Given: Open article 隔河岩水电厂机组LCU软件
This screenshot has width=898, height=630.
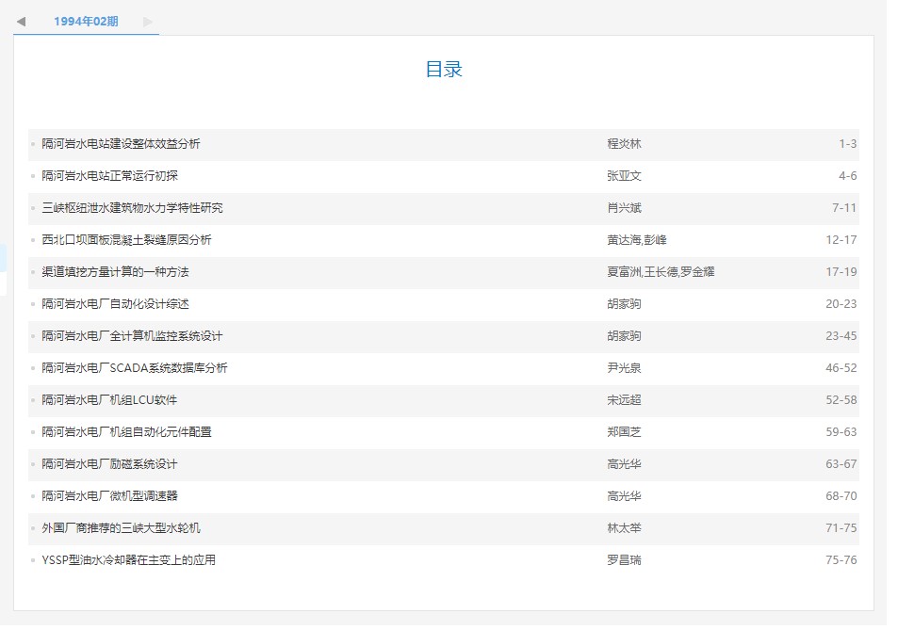Looking at the screenshot, I should (109, 400).
